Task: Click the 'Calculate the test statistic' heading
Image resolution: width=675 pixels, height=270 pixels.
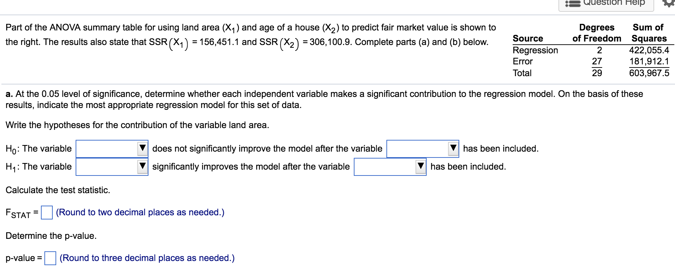Action: (58, 190)
